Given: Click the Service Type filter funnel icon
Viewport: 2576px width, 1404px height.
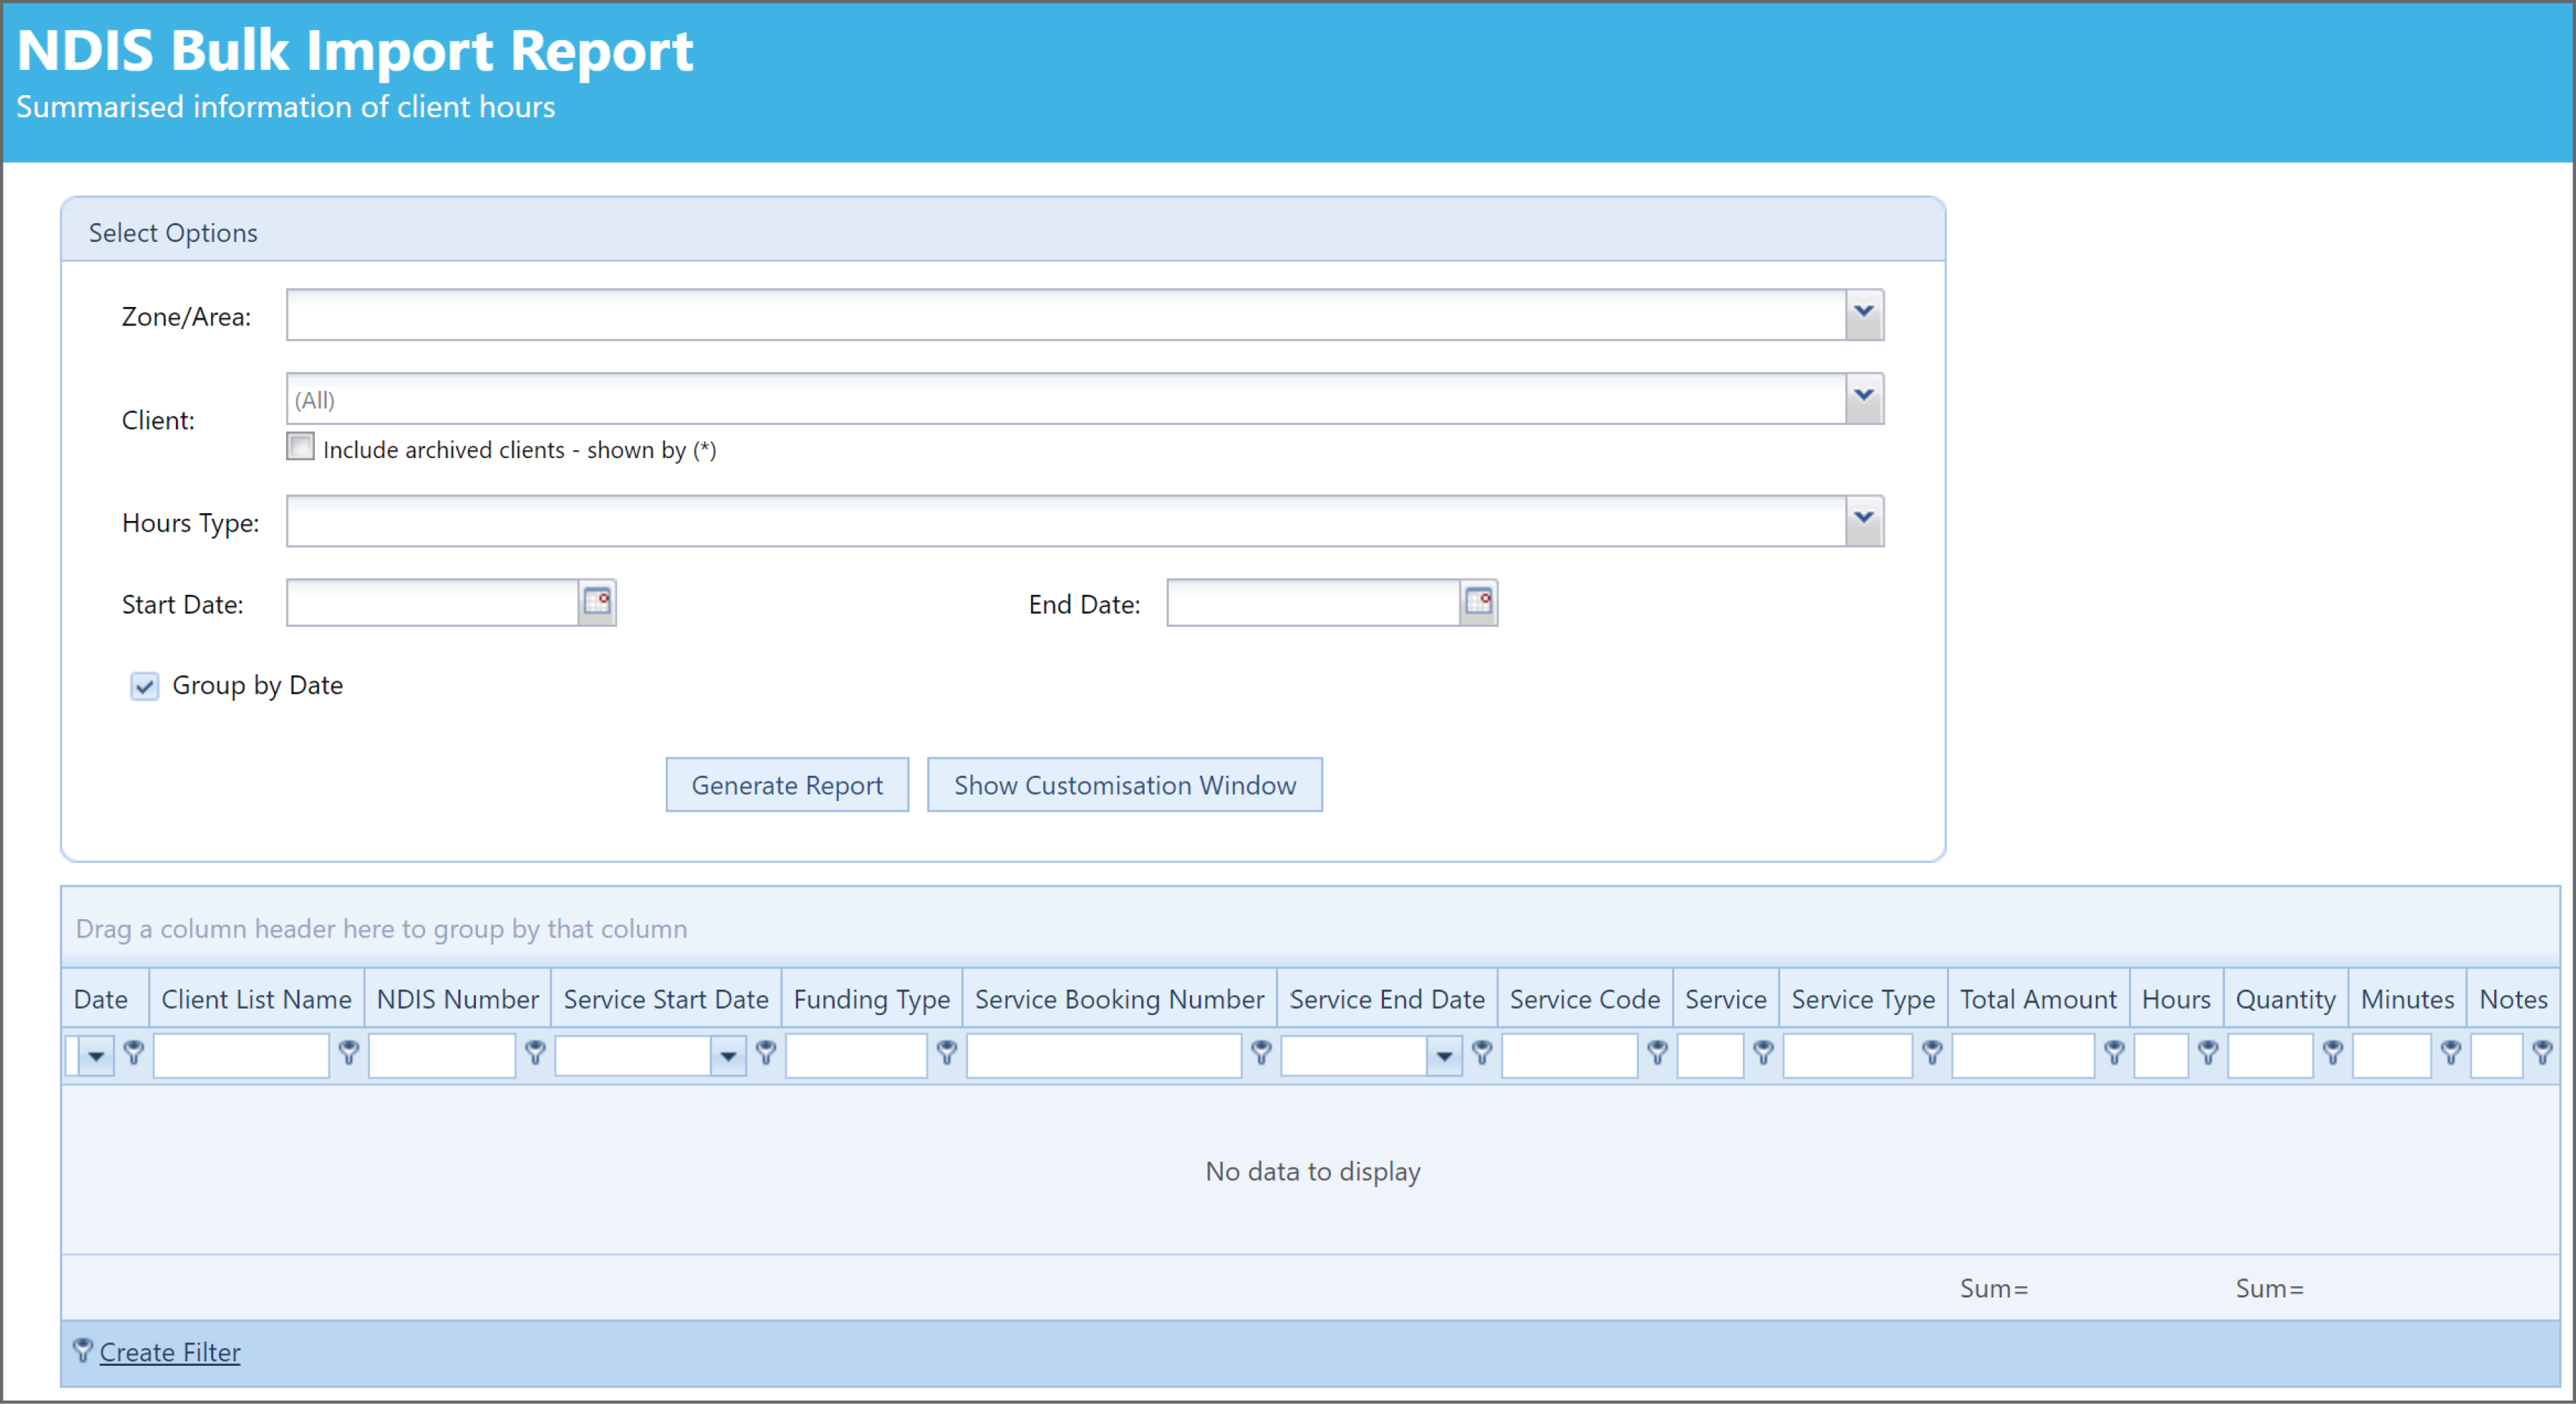Looking at the screenshot, I should click(x=1932, y=1052).
